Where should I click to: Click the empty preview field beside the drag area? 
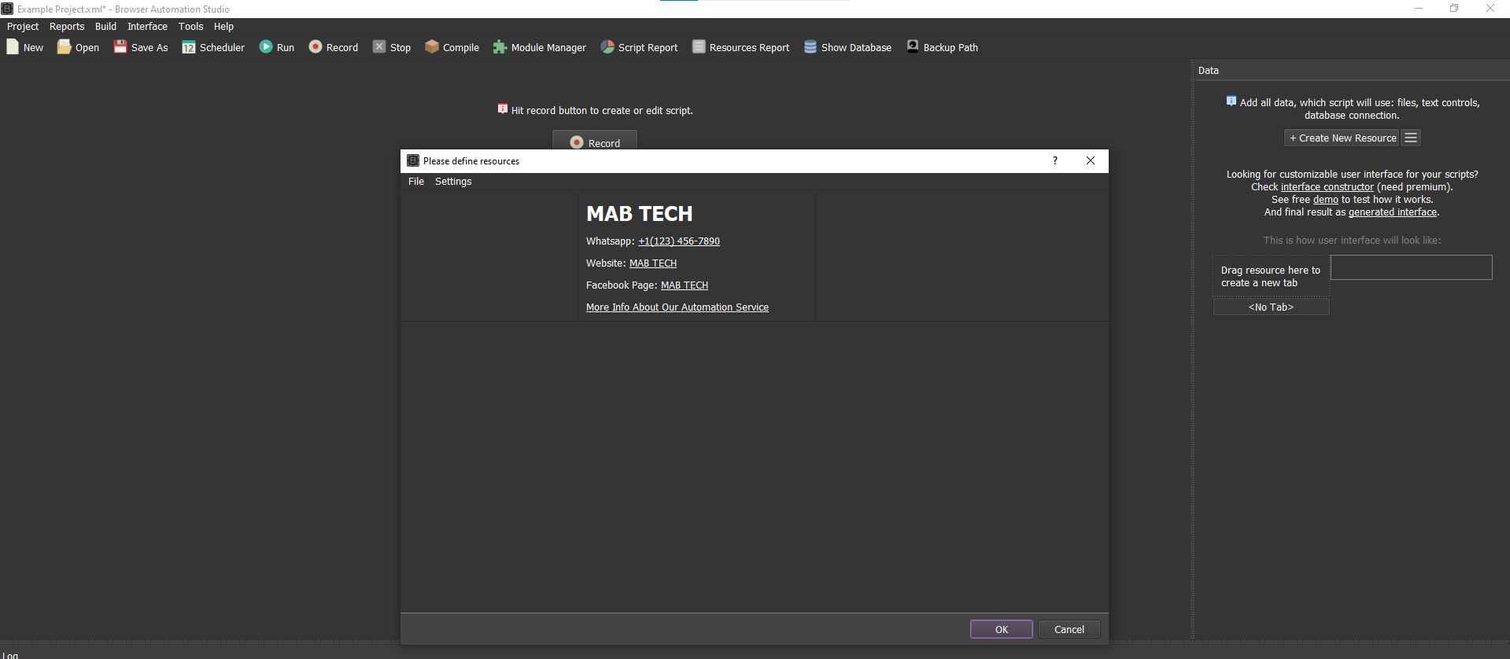point(1412,267)
